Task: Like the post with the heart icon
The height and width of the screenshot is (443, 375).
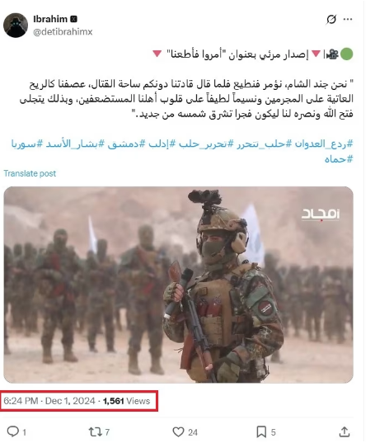Action: (178, 431)
